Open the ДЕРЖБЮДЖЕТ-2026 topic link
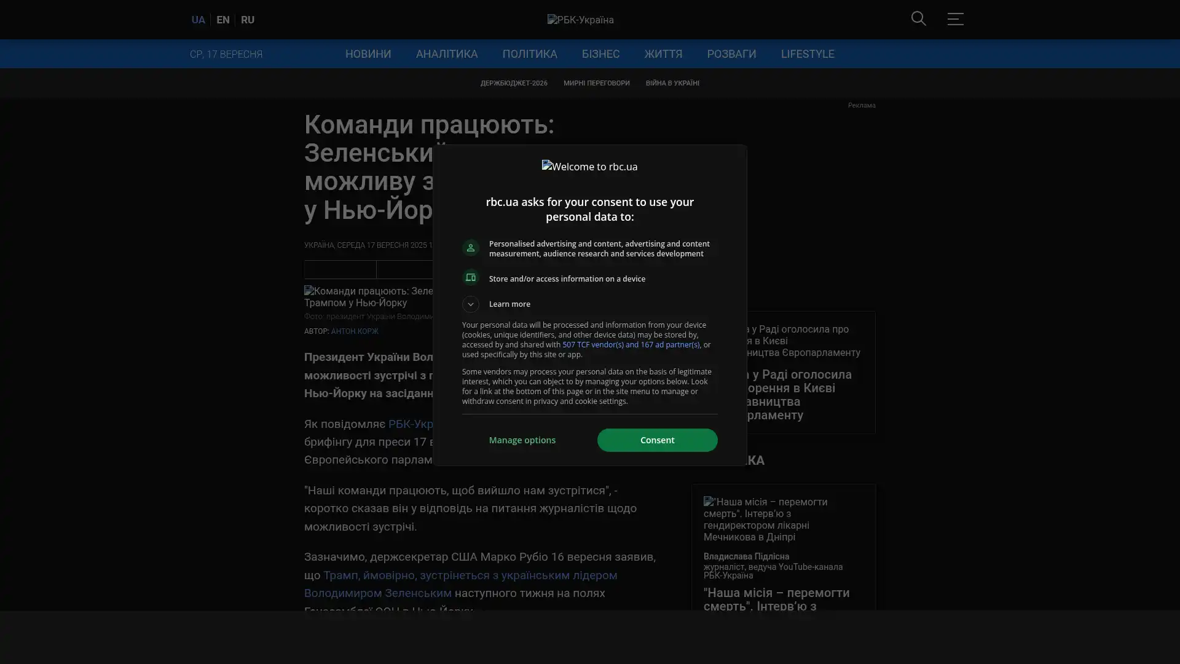The image size is (1180, 664). 513,83
